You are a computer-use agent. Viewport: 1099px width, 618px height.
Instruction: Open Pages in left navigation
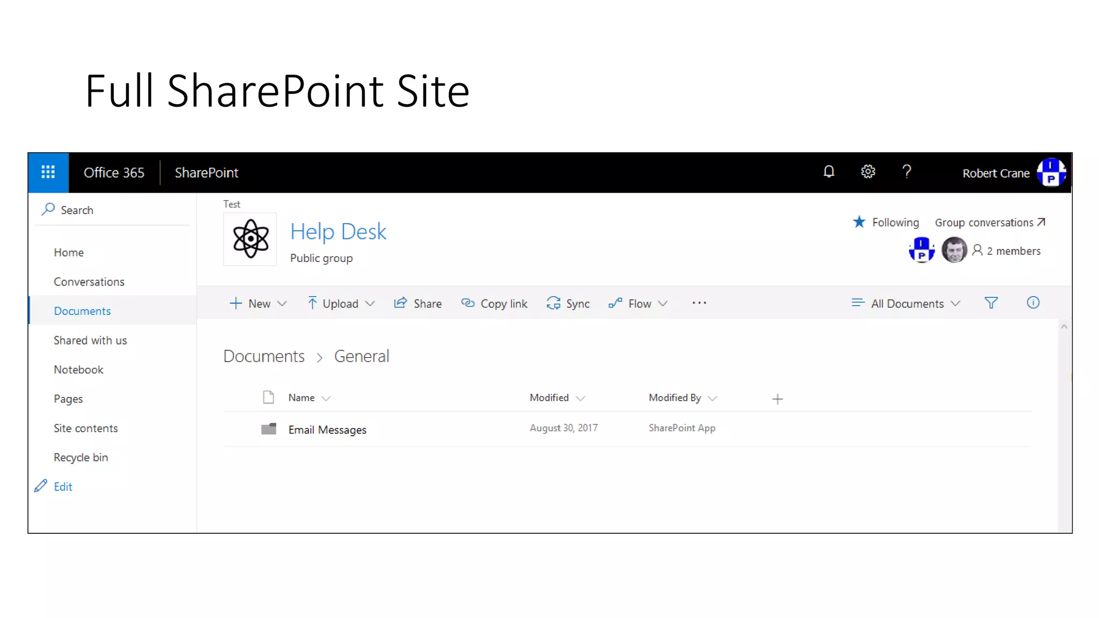(68, 399)
